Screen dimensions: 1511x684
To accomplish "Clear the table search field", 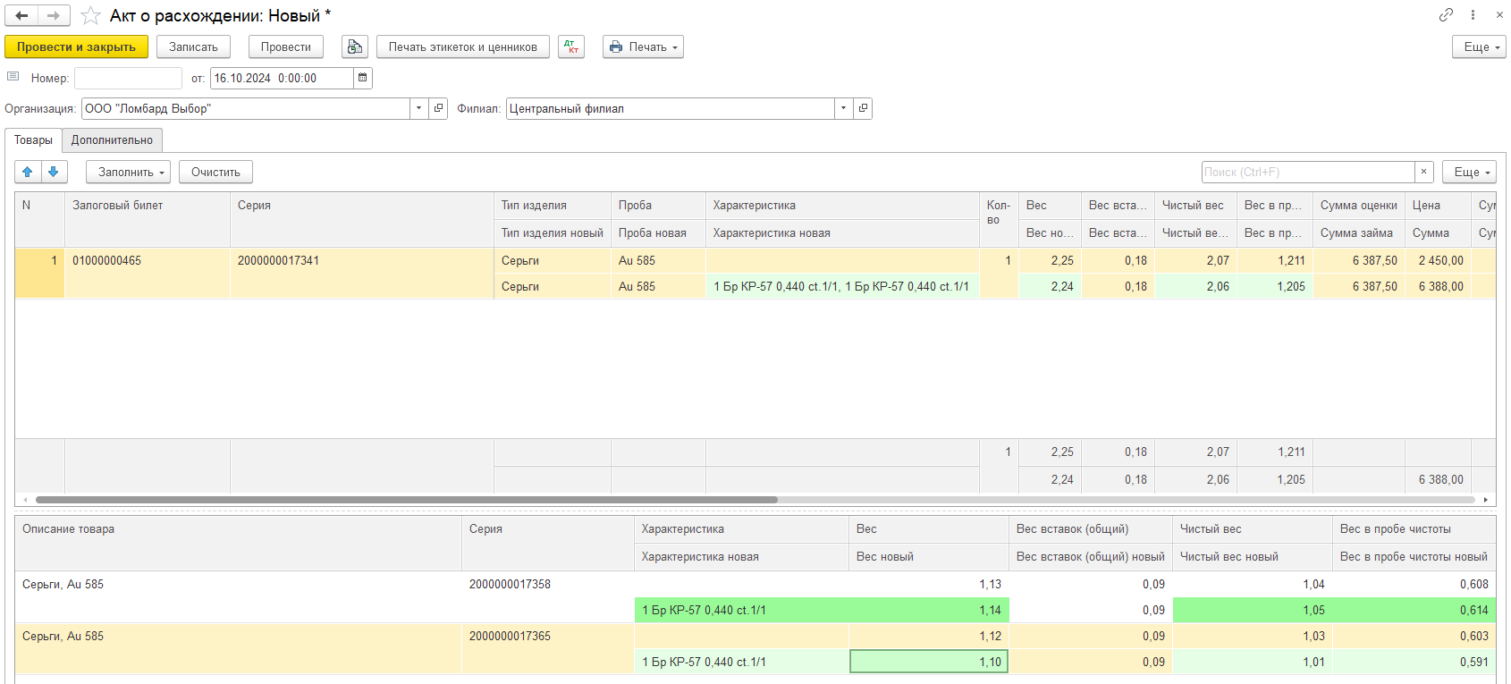I will click(x=1423, y=172).
